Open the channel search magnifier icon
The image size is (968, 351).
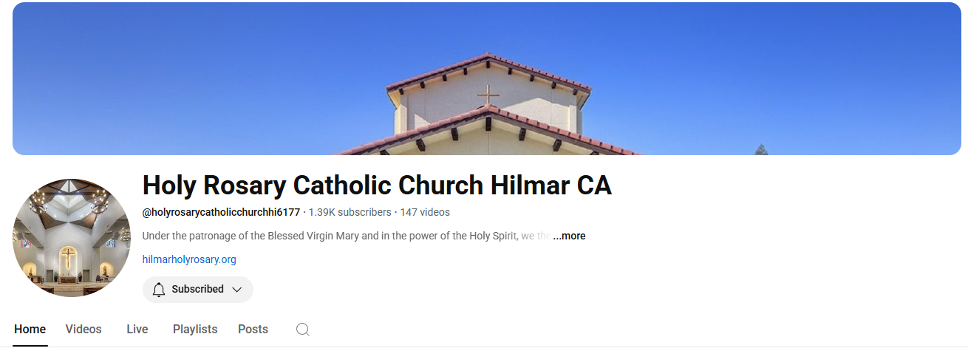pos(303,330)
